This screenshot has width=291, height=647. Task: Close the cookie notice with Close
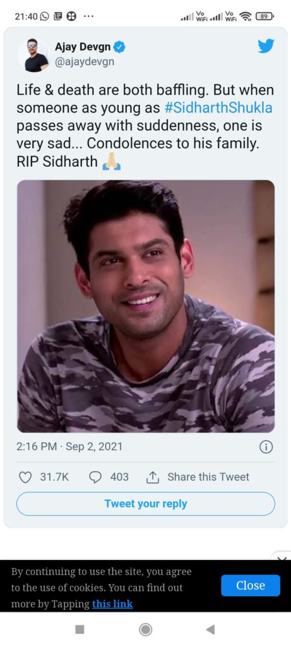[251, 586]
